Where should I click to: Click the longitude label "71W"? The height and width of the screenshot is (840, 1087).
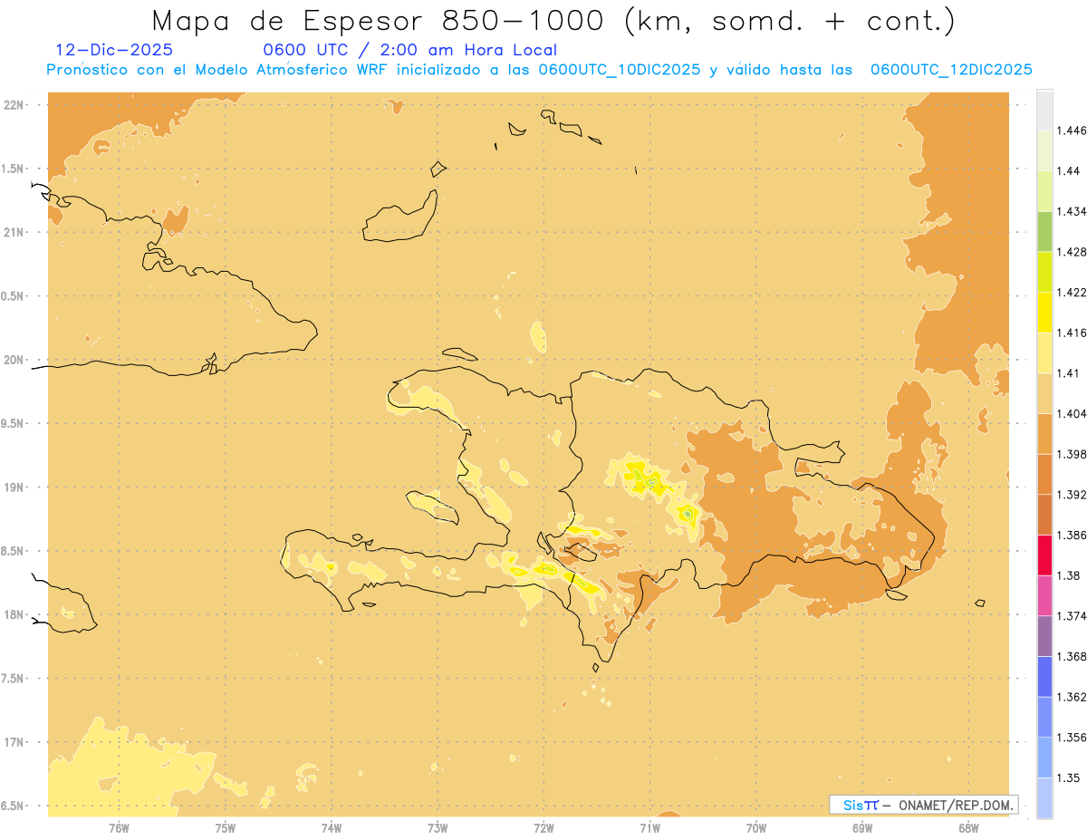[x=649, y=828]
